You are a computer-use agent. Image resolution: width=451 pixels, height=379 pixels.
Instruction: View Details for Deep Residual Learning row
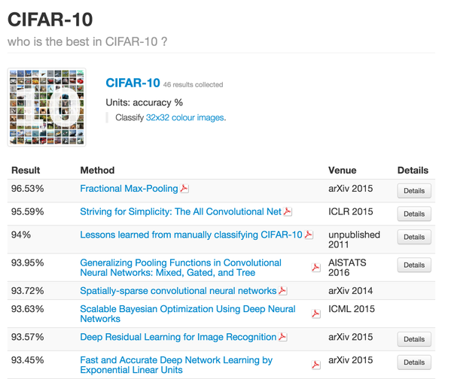tap(414, 339)
